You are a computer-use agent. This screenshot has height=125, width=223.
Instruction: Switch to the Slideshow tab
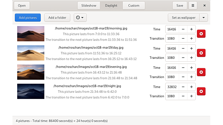[x=89, y=5]
